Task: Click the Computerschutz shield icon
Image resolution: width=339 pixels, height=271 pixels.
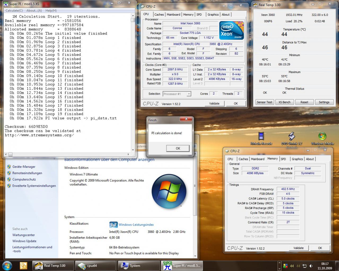Action: click(9, 179)
